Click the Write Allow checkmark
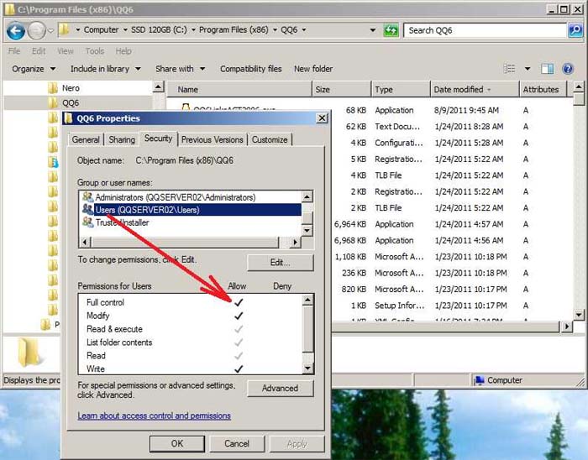The width and height of the screenshot is (588, 460). [239, 369]
